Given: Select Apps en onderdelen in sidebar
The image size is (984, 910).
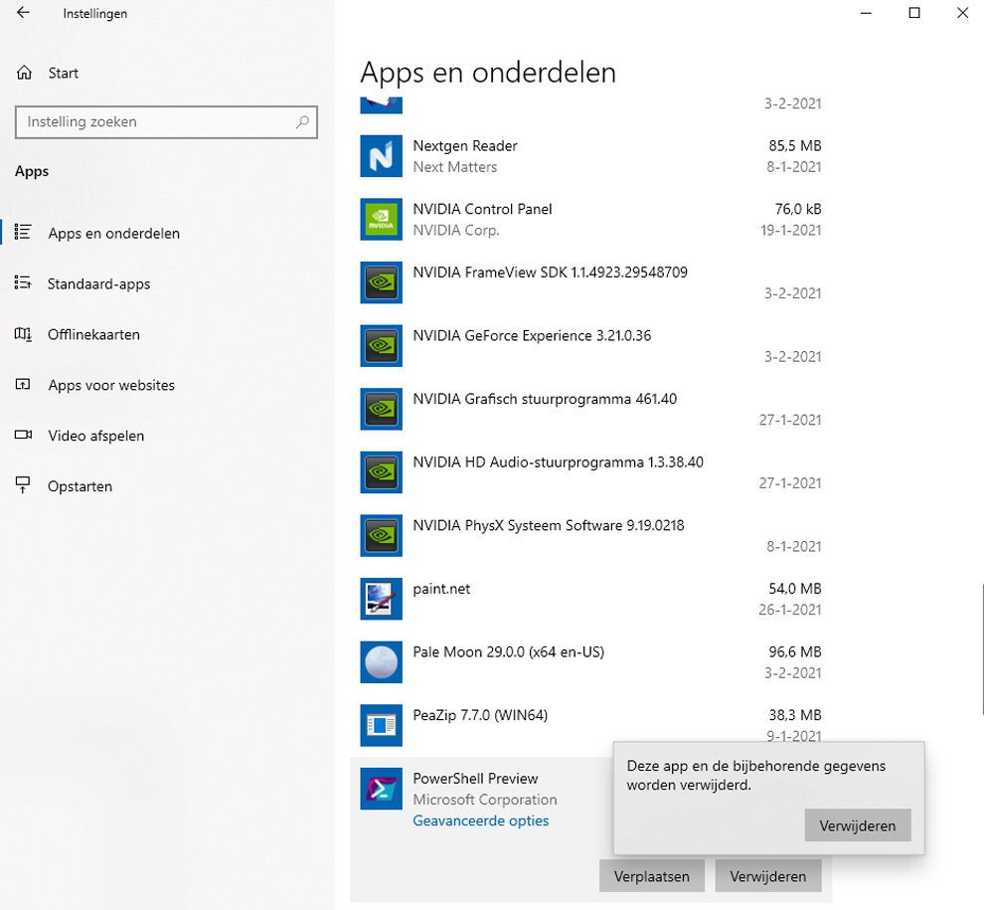Looking at the screenshot, I should point(113,233).
